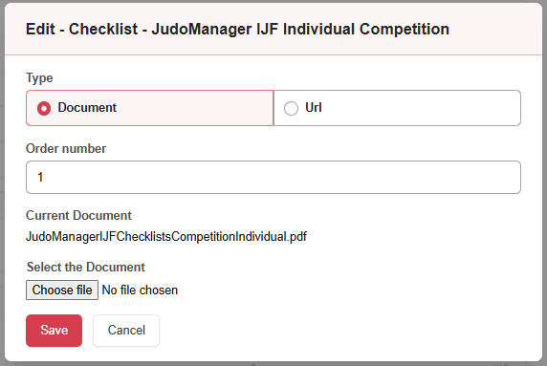547x366 pixels.
Task: Click the Url option label text
Action: click(314, 107)
